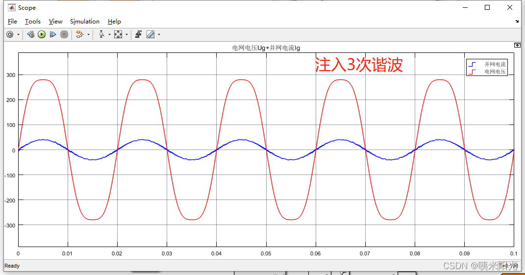Open the View menu
525x275 pixels.
[55, 22]
